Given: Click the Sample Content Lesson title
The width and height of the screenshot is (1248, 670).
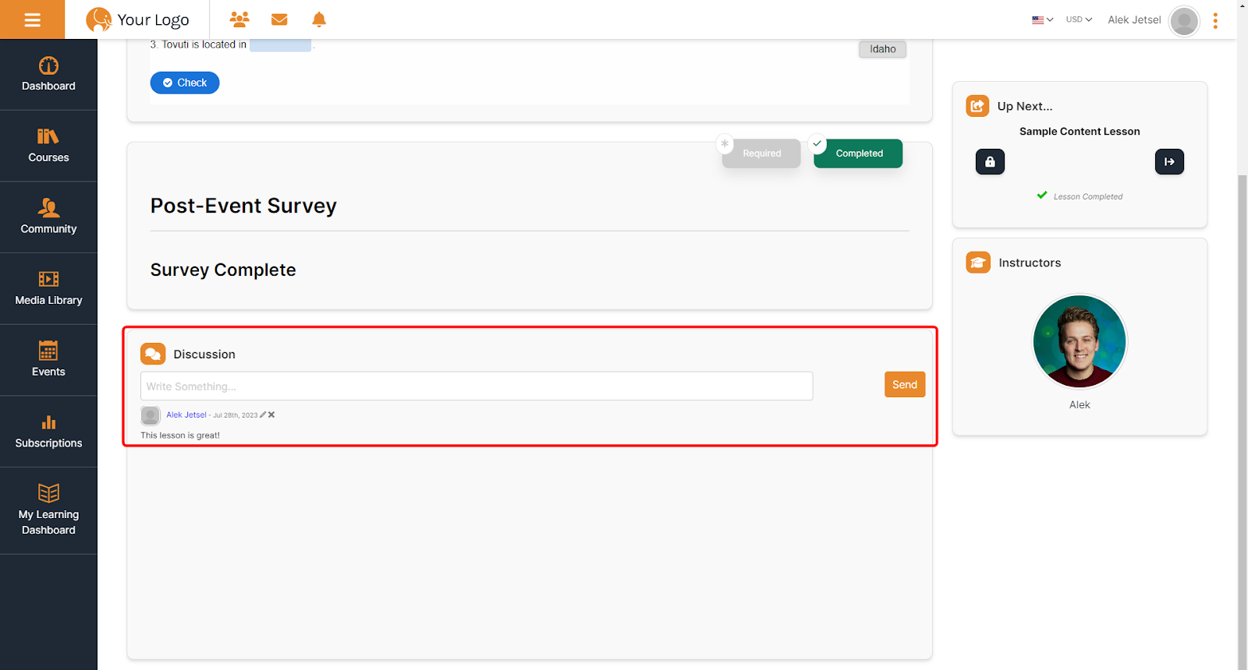Looking at the screenshot, I should (x=1080, y=132).
